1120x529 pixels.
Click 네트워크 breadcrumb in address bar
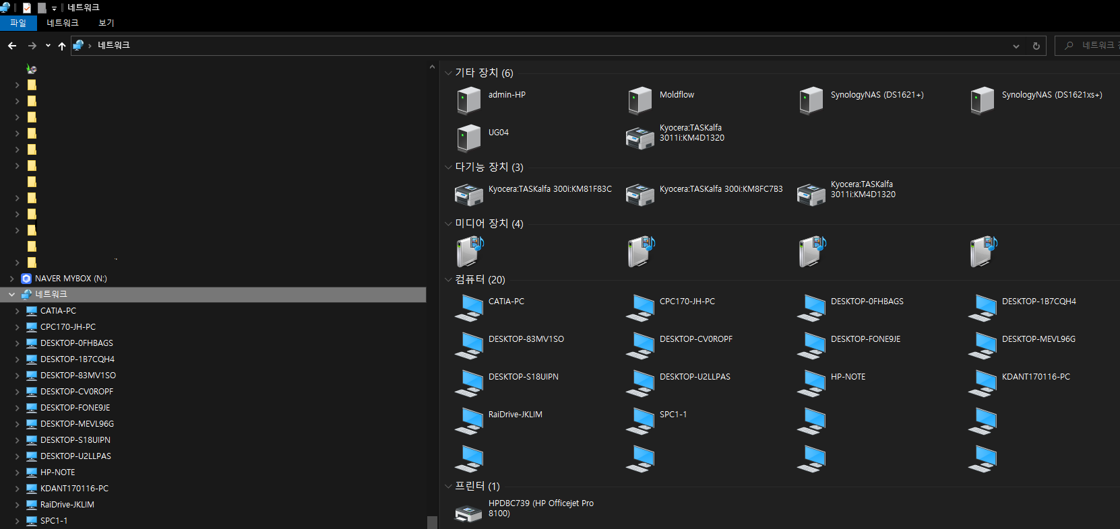113,45
